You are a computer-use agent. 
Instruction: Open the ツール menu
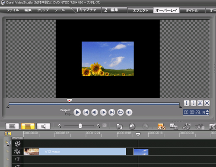click(x=60, y=10)
